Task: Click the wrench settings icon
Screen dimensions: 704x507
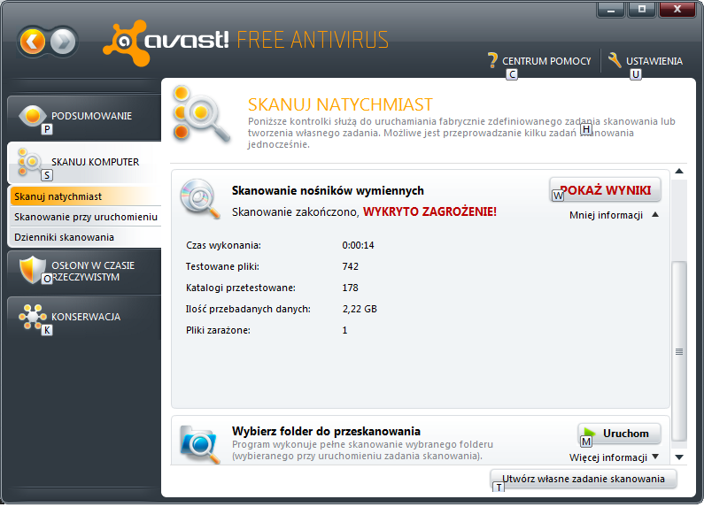Action: [615, 60]
